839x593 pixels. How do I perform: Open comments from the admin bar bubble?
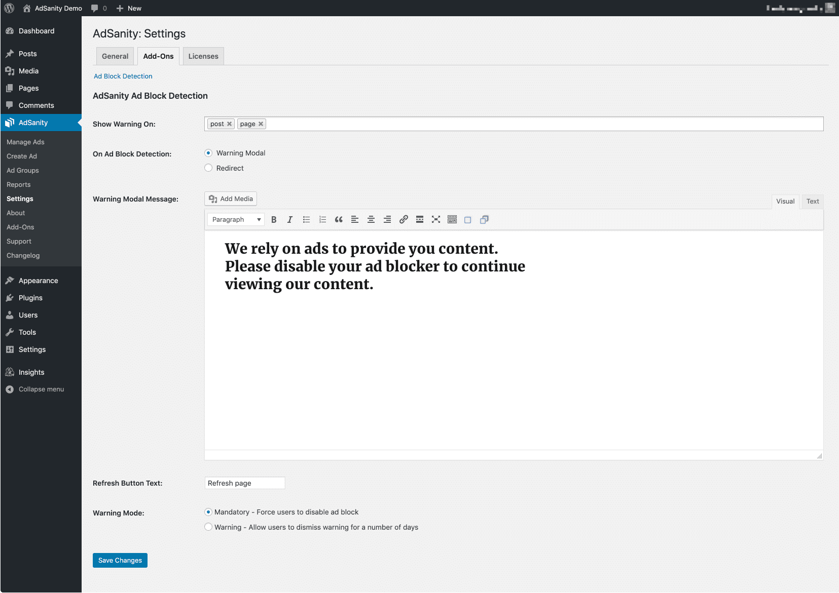[x=99, y=8]
